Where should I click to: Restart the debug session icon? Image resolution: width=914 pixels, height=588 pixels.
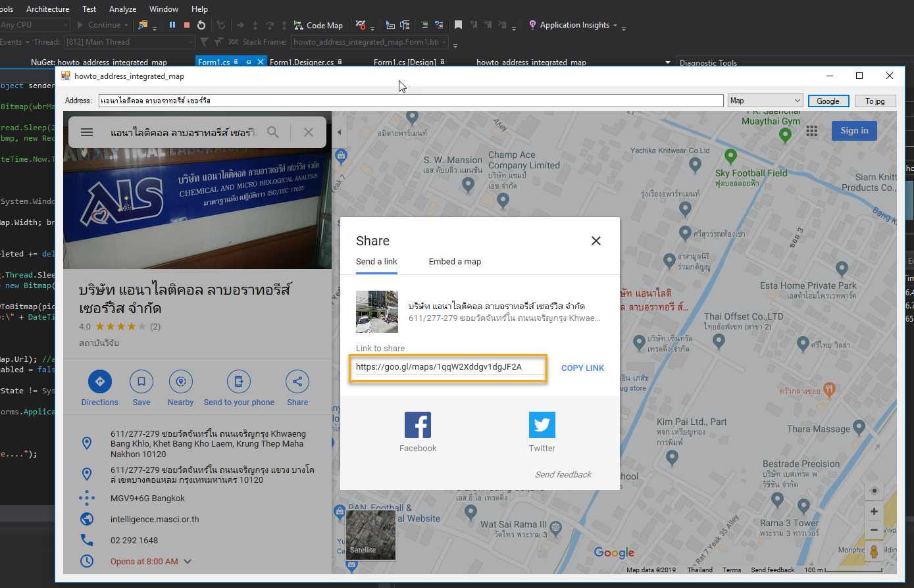tap(201, 25)
